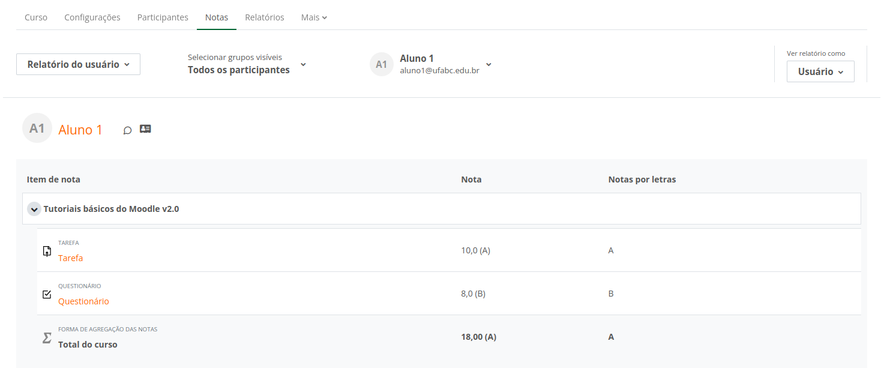The height and width of the screenshot is (368, 881).
Task: Select the Relatórios tab
Action: coord(265,17)
